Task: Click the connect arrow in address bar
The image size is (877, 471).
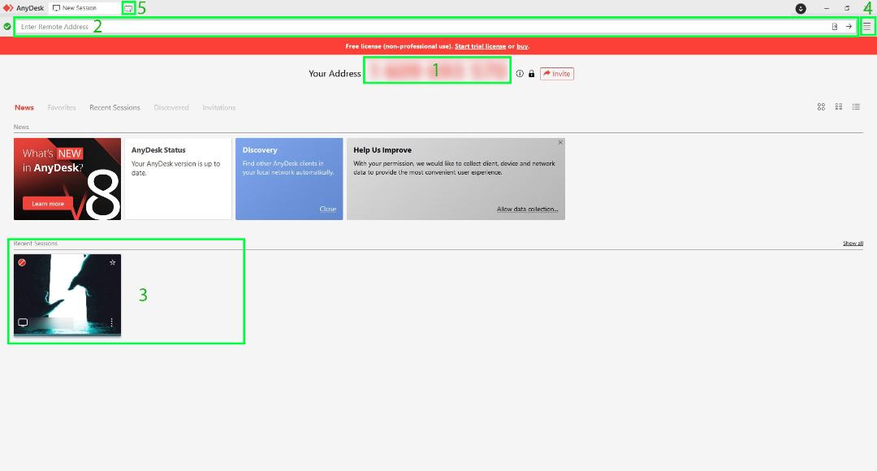Action: (x=849, y=27)
